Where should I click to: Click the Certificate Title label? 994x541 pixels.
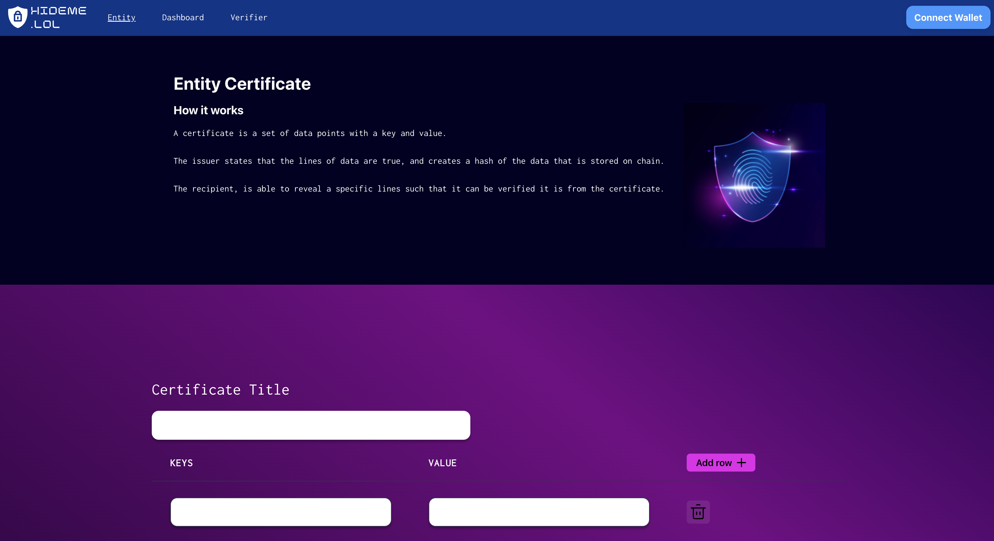click(x=220, y=390)
